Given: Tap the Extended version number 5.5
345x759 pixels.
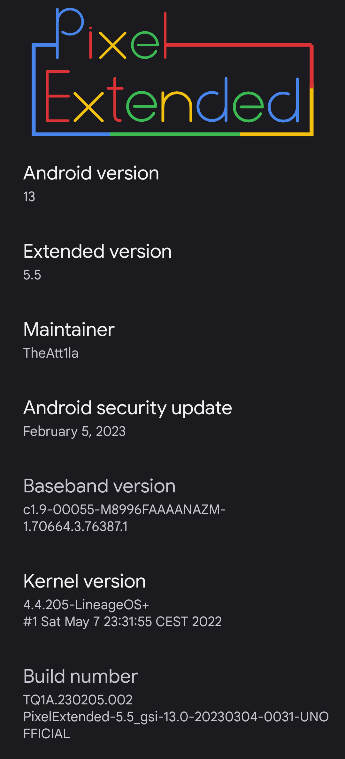Looking at the screenshot, I should 32,275.
